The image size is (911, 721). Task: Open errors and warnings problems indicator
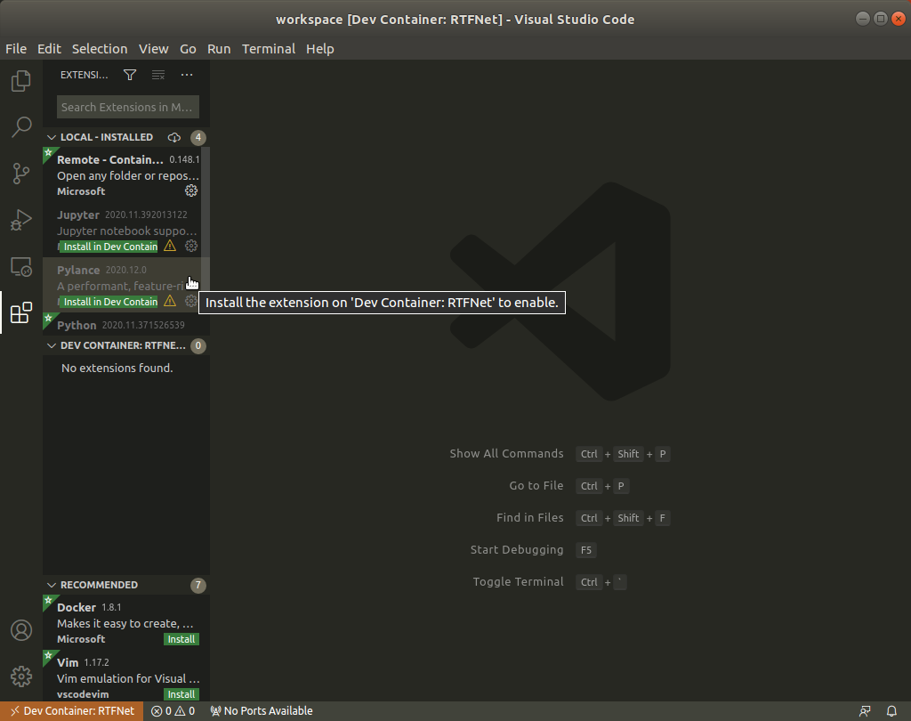173,711
